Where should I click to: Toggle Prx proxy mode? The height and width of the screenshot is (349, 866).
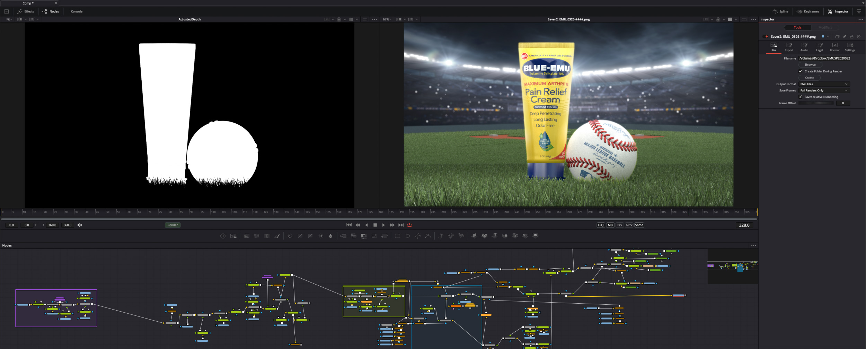point(619,225)
